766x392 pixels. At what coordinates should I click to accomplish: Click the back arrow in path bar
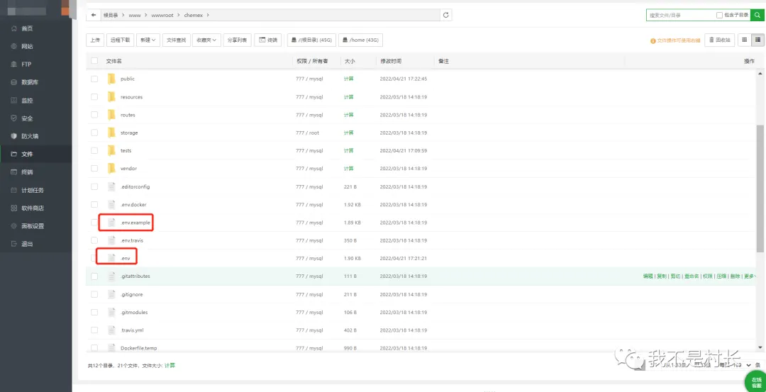click(94, 15)
